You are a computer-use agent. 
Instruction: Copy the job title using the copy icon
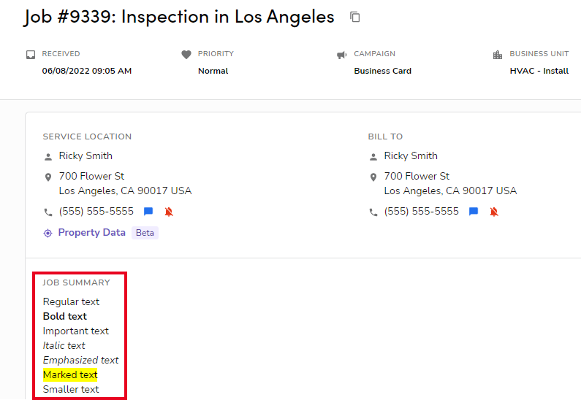355,17
